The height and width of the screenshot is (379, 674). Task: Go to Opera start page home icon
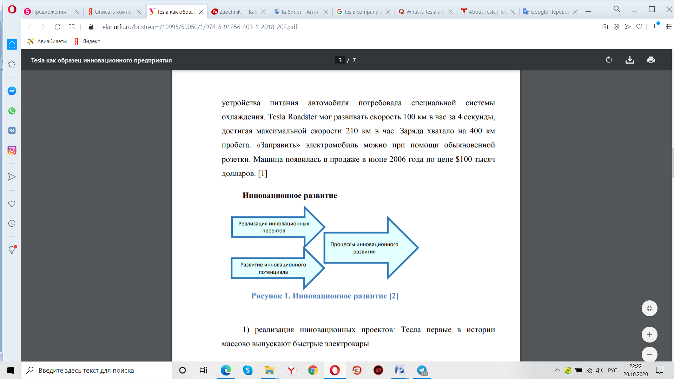tap(12, 45)
